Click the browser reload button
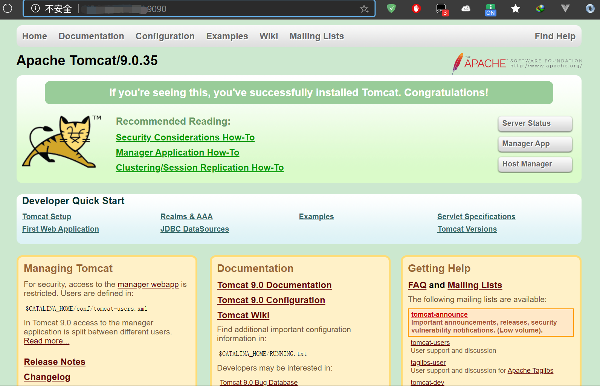600x386 pixels. [x=8, y=8]
